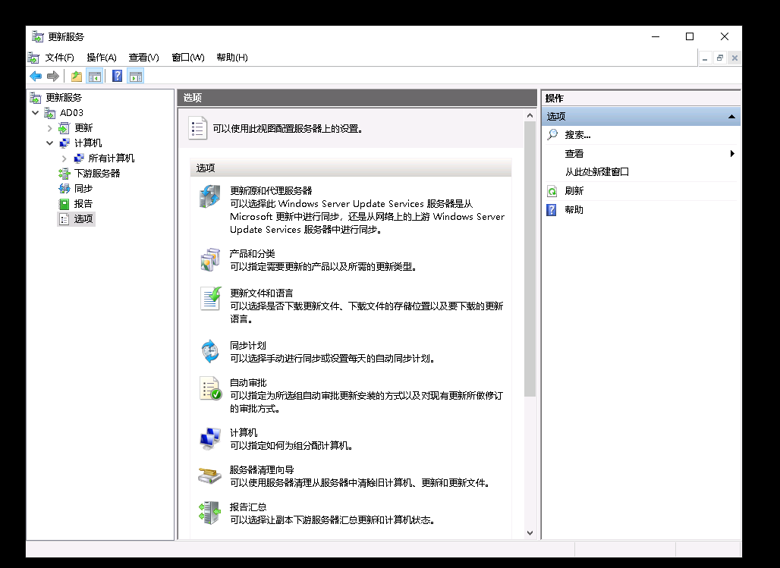The width and height of the screenshot is (780, 568).
Task: Click the scroll down arrow in options pane
Action: point(530,533)
